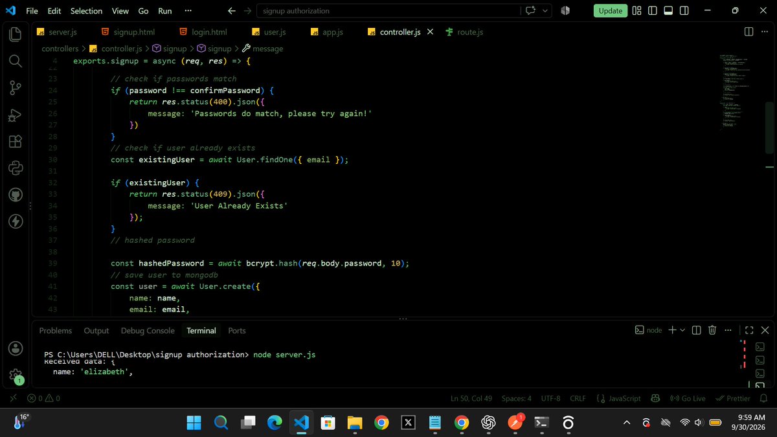Toggle the Secondary Side Bar
Screen dimensions: 777x437
pos(684,10)
